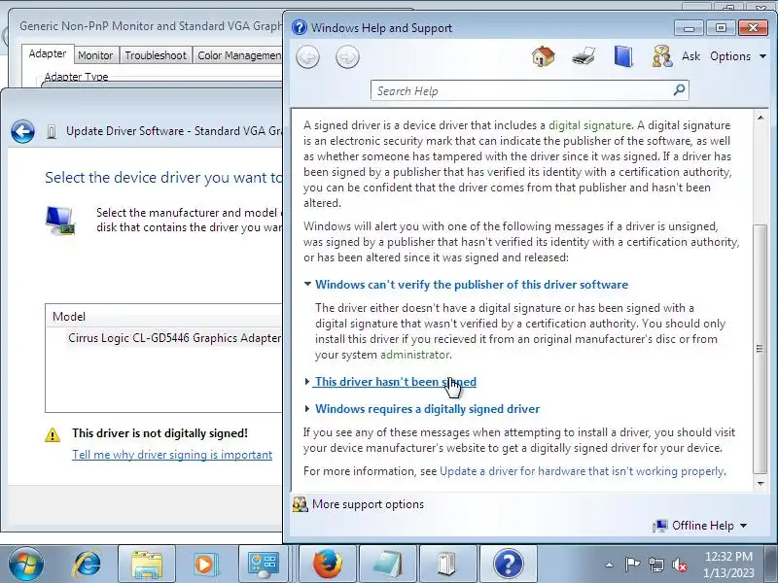778x583 pixels.
Task: Open Windows Media Player from taskbar
Action: point(205,565)
